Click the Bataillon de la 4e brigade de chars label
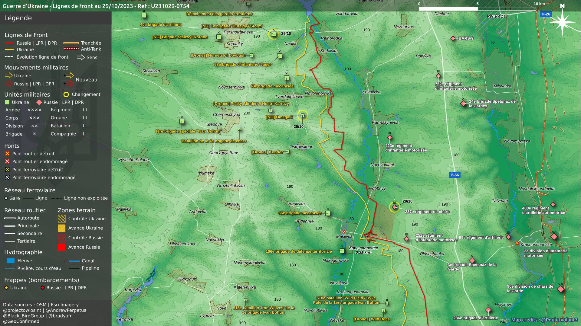581x326 pixels. pos(214,141)
